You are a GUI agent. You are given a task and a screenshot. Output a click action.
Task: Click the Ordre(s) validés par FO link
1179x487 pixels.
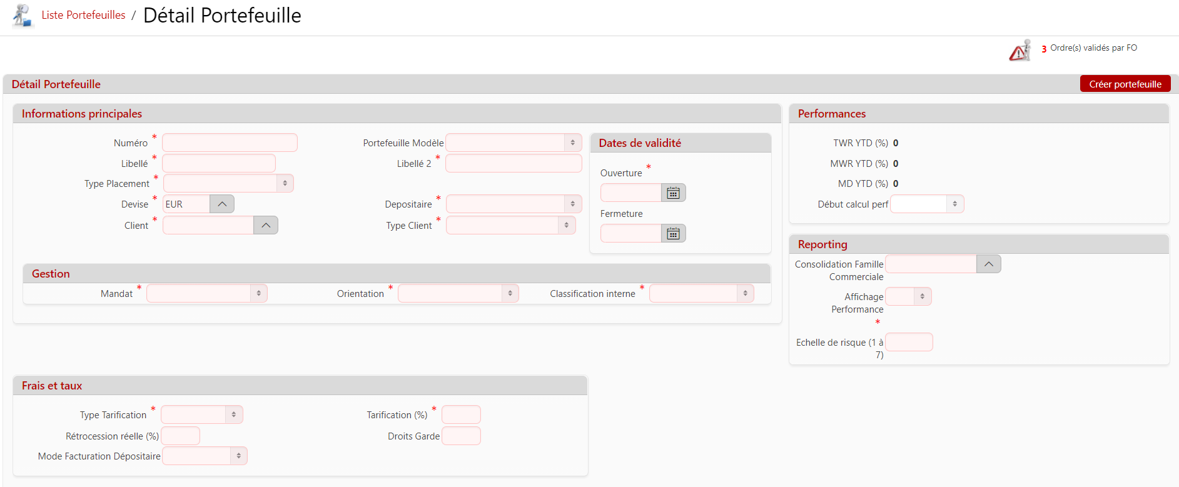[x=1093, y=48]
